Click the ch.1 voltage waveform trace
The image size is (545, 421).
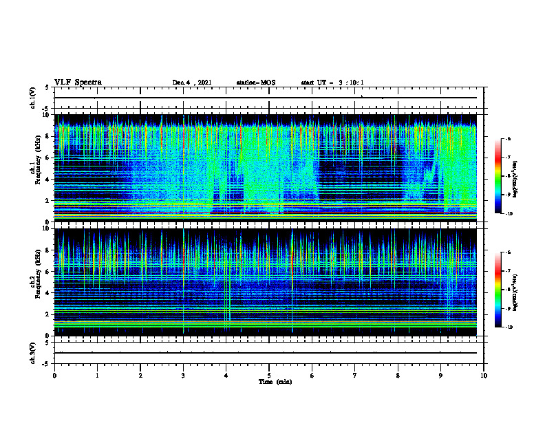[265, 98]
